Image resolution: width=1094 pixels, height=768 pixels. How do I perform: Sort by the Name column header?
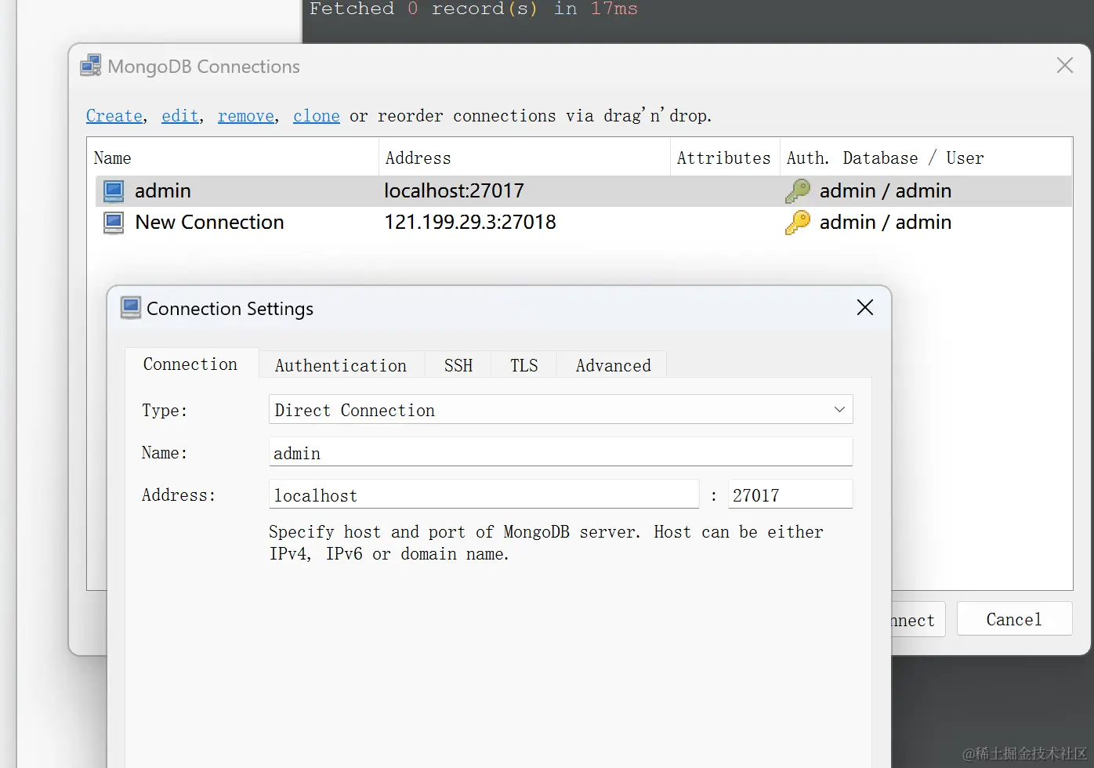pos(234,158)
